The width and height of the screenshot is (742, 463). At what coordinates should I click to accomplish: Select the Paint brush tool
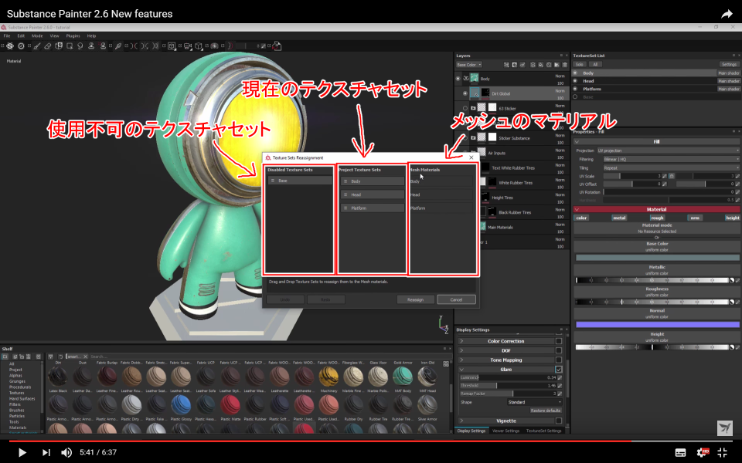[x=37, y=46]
